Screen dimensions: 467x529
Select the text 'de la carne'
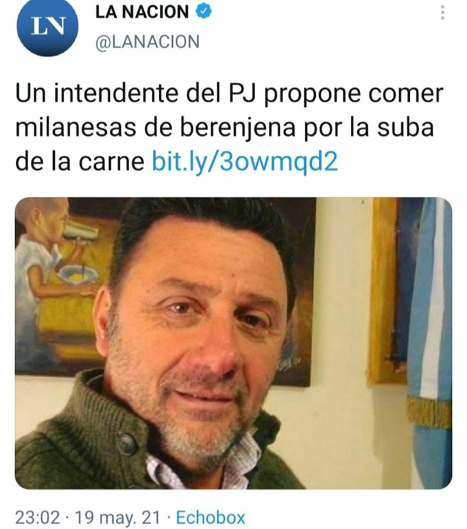pos(80,162)
